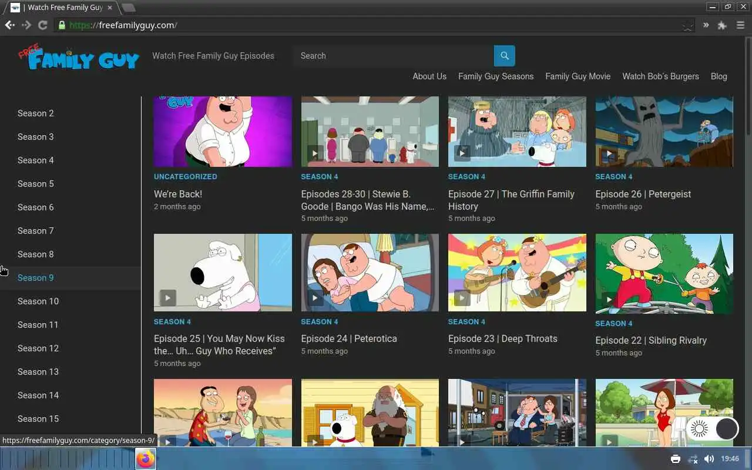Open the About Us menu item
Image resolution: width=752 pixels, height=470 pixels.
click(429, 76)
